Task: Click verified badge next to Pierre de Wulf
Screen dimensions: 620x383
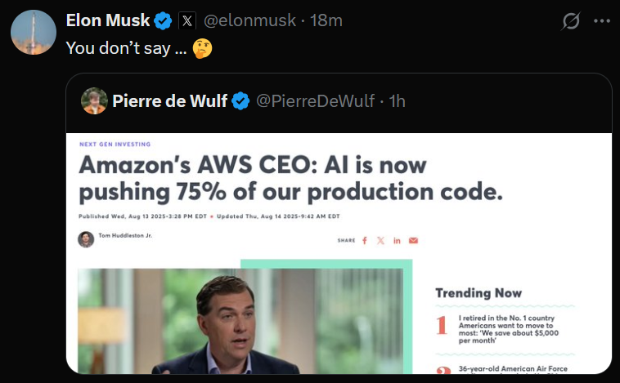Action: click(x=241, y=100)
